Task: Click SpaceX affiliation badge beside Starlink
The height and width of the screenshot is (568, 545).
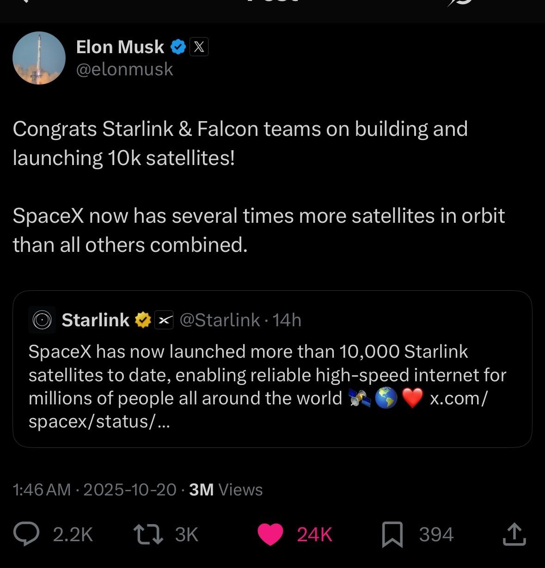Action: (x=164, y=320)
